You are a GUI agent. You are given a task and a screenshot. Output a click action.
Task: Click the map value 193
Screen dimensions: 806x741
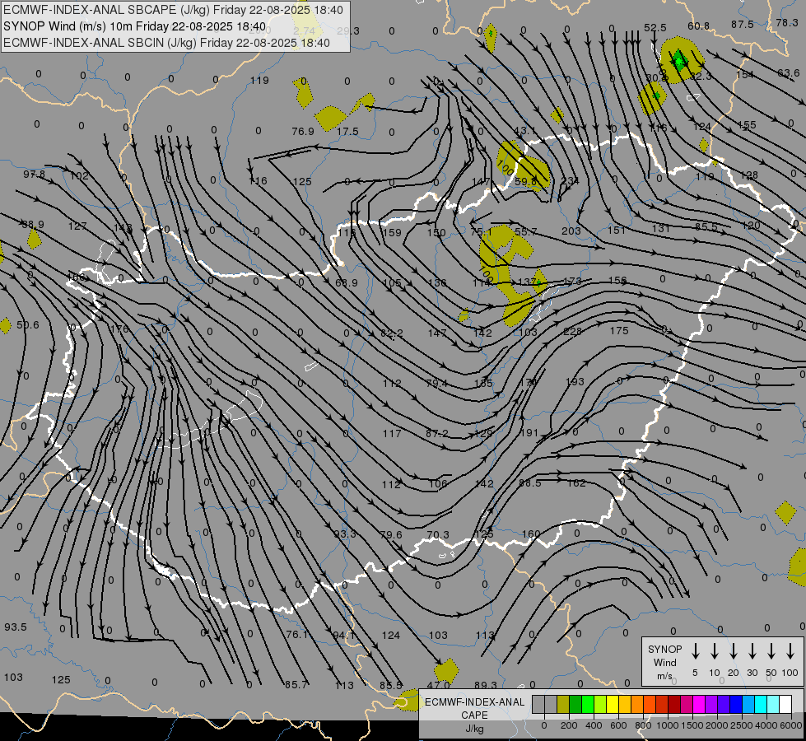click(x=575, y=381)
